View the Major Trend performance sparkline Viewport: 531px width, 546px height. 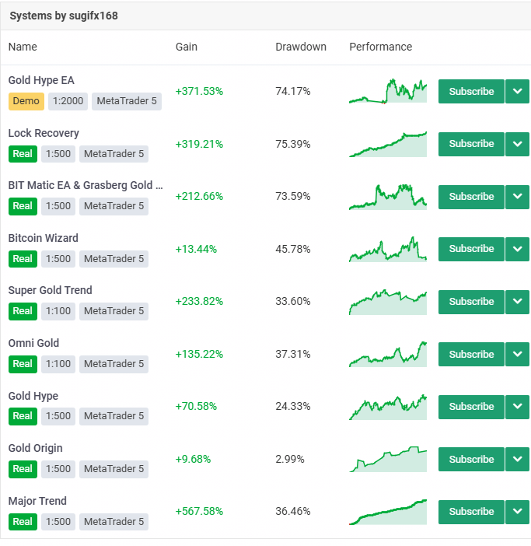388,512
